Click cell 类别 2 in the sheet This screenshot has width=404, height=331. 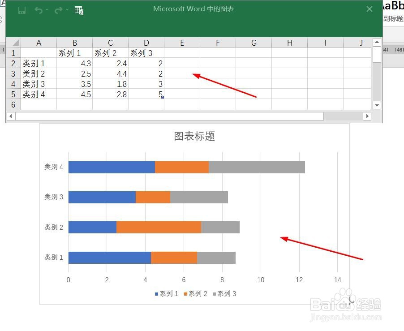[39, 73]
